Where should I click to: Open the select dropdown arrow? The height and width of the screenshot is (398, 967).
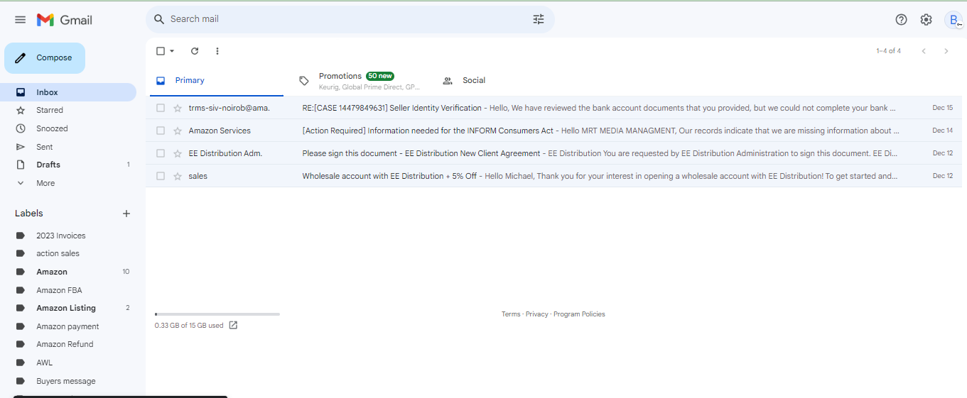(172, 51)
